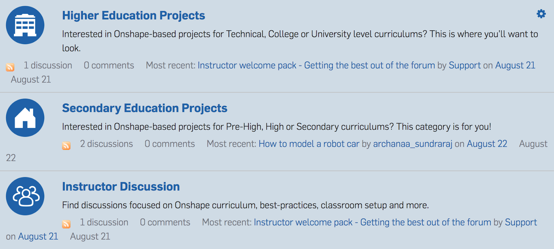Open RSS feed for Instructor Discussion
The height and width of the screenshot is (249, 554).
coord(66,224)
